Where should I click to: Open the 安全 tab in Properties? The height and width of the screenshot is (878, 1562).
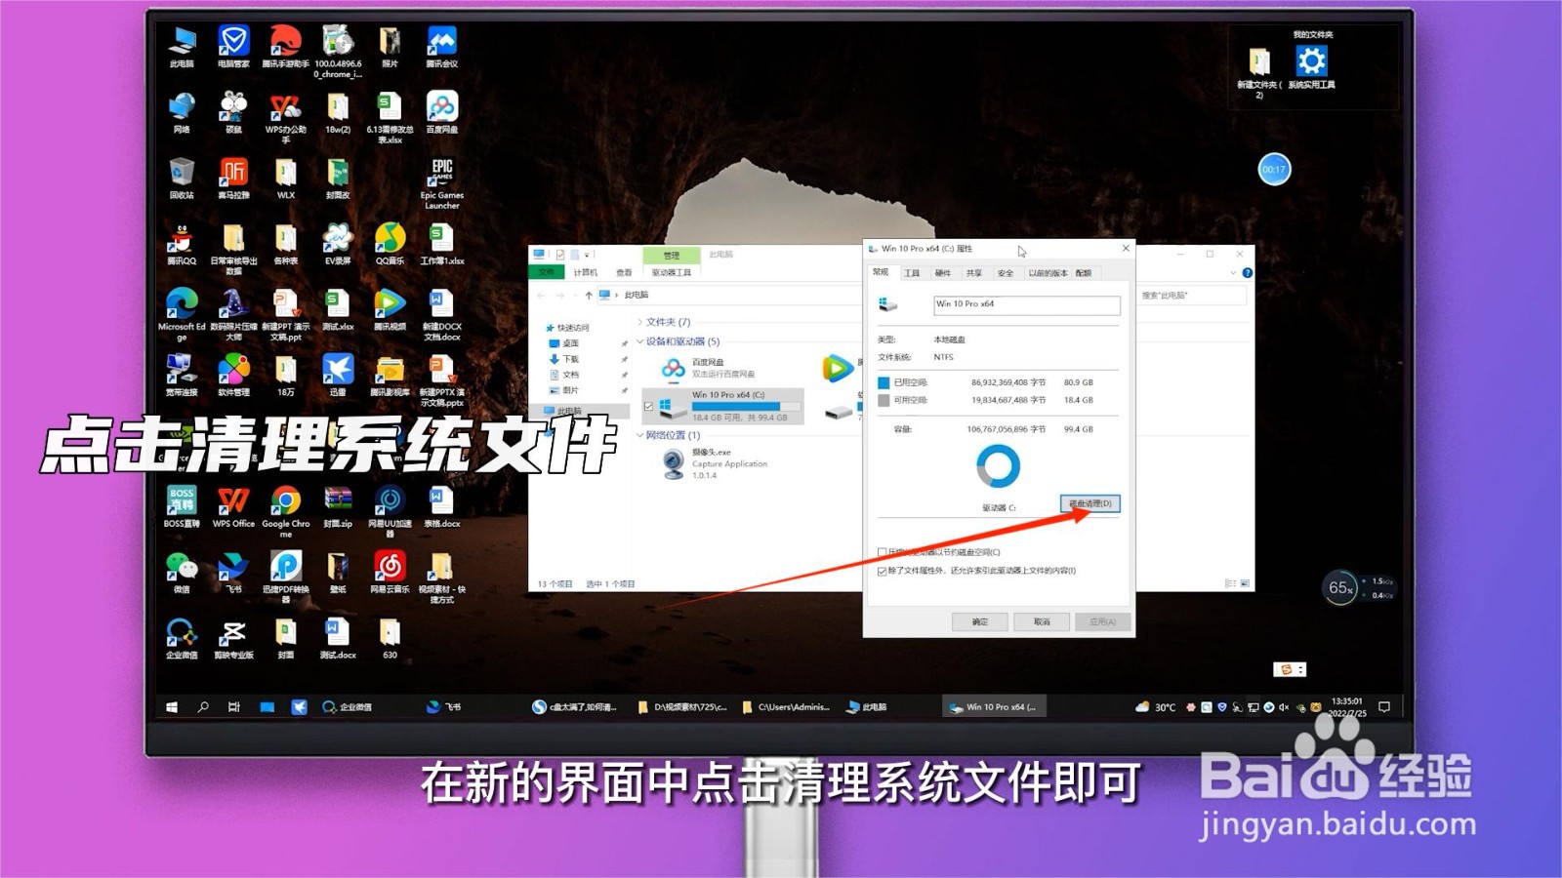point(1005,273)
